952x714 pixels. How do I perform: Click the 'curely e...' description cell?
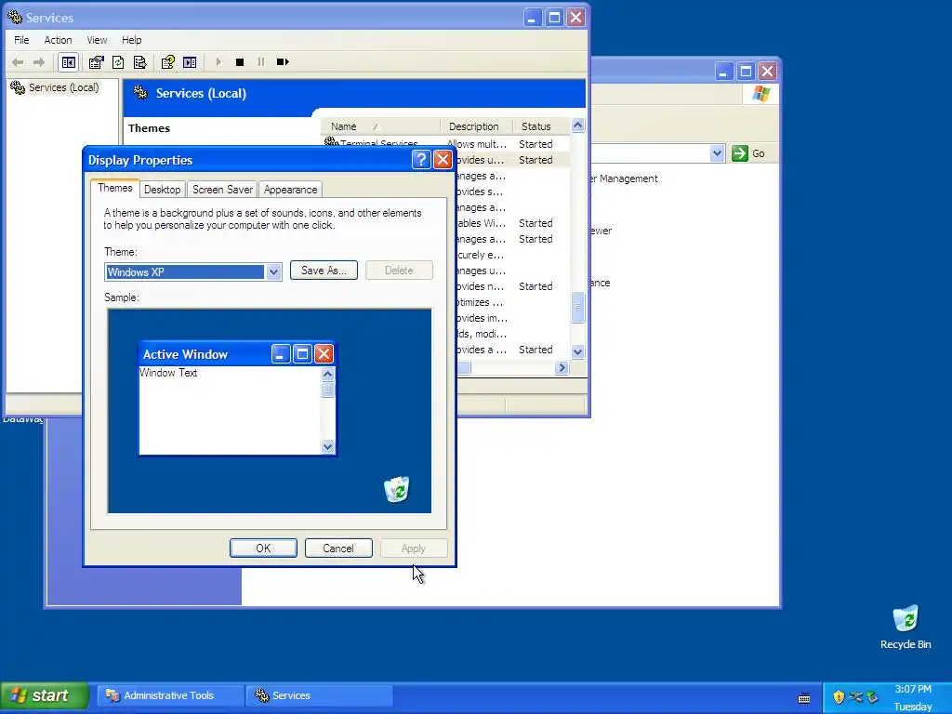click(481, 255)
